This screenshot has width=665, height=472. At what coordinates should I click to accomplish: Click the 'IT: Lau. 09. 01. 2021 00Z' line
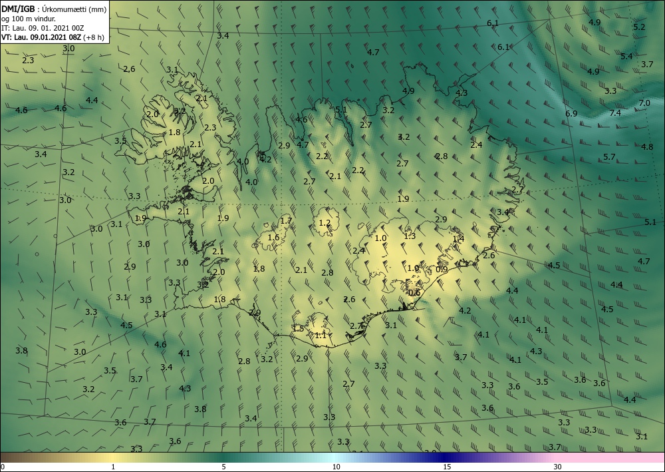[43, 28]
